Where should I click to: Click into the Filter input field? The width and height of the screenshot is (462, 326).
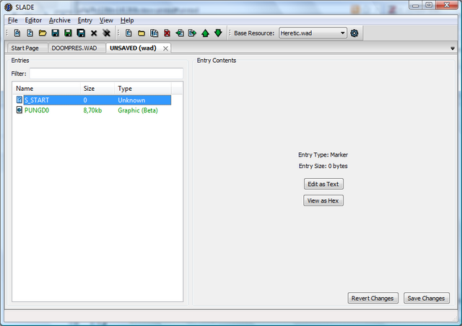(106, 74)
